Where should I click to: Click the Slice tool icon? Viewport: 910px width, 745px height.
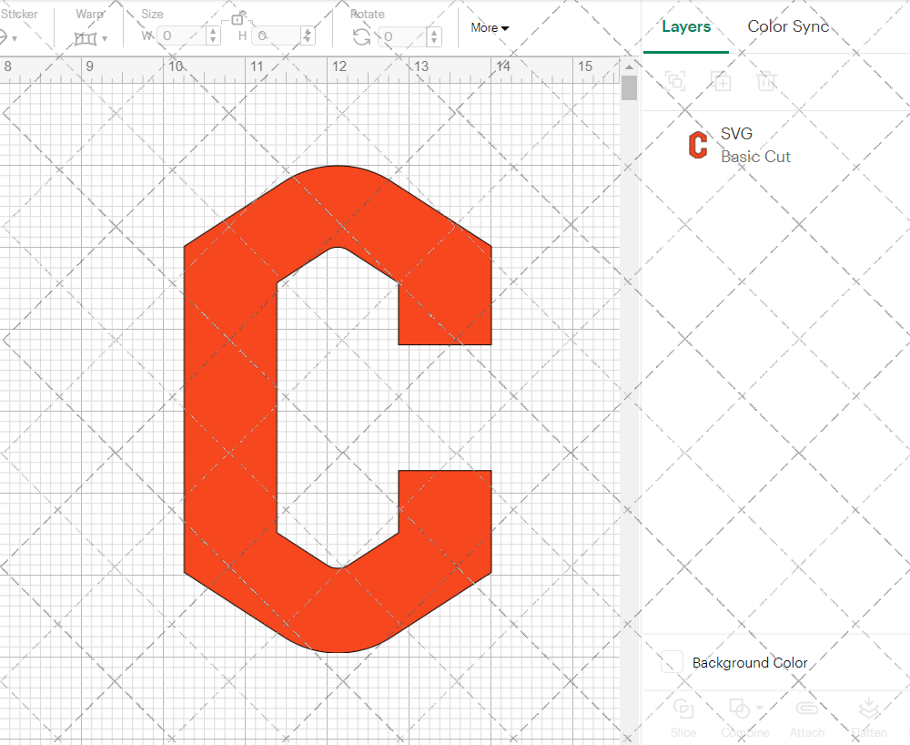[x=682, y=709]
